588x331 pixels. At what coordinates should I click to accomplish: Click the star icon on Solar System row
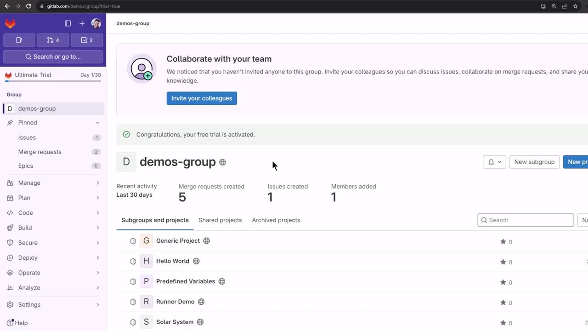503,323
